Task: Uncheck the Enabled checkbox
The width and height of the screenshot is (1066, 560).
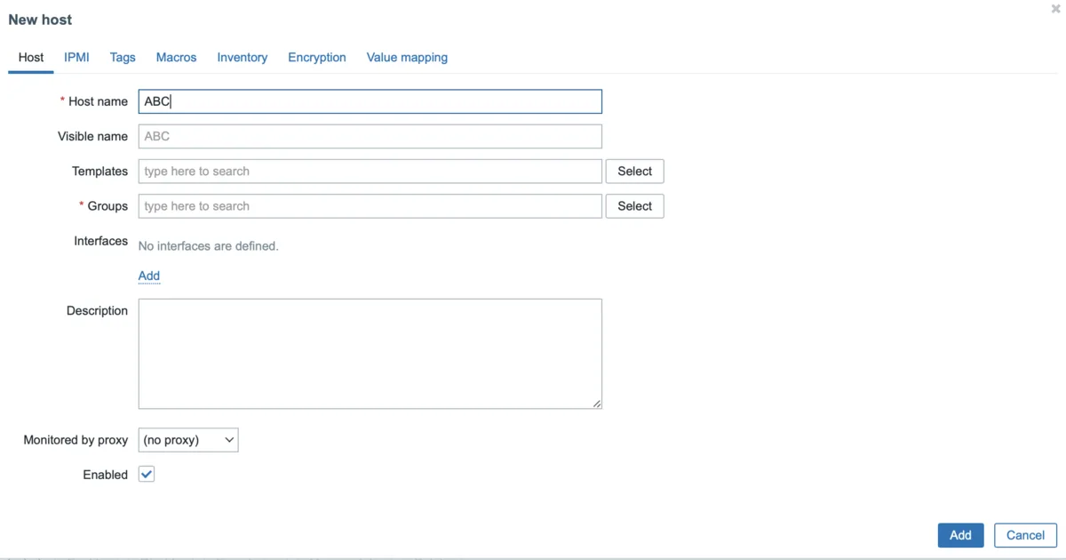Action: (147, 475)
